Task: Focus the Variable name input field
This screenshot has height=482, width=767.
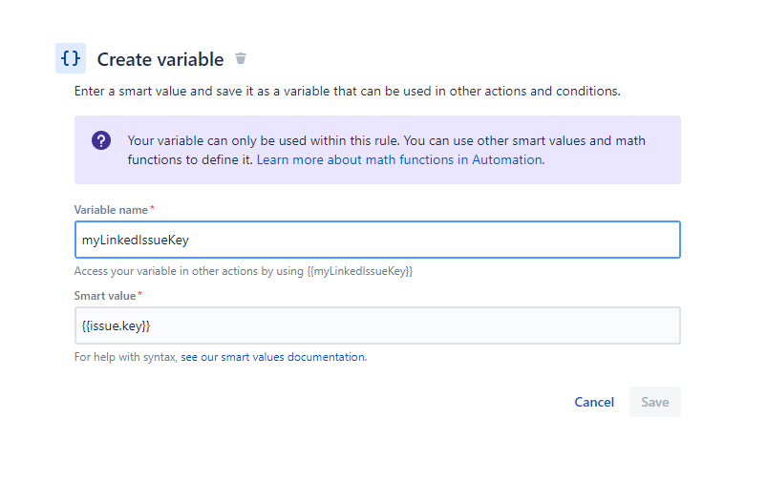Action: 377,240
